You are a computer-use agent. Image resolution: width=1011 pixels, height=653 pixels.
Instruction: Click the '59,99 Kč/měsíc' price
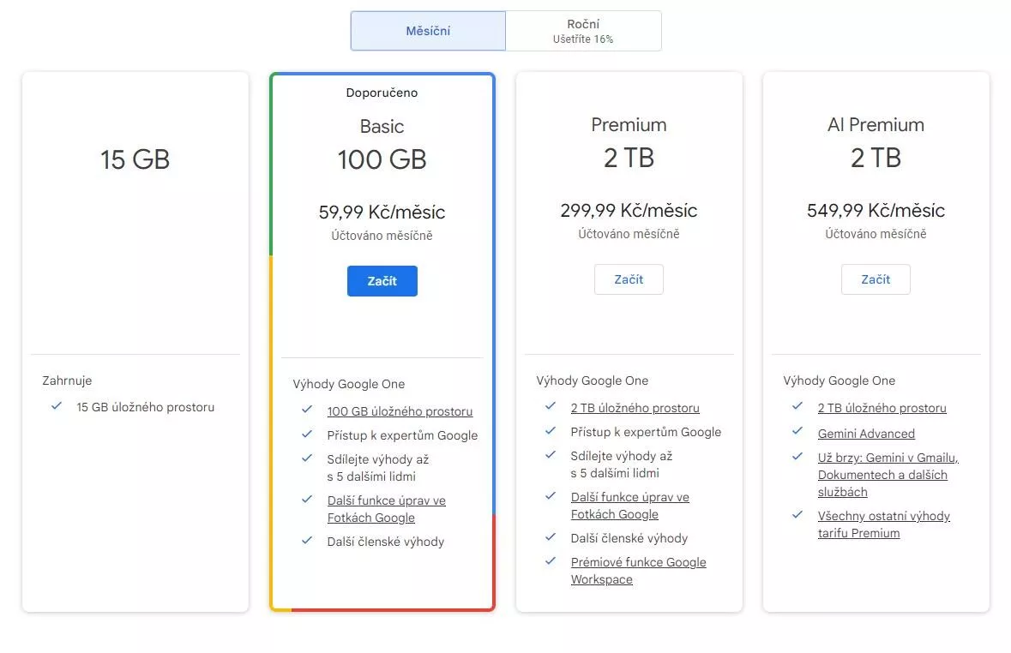(x=382, y=212)
